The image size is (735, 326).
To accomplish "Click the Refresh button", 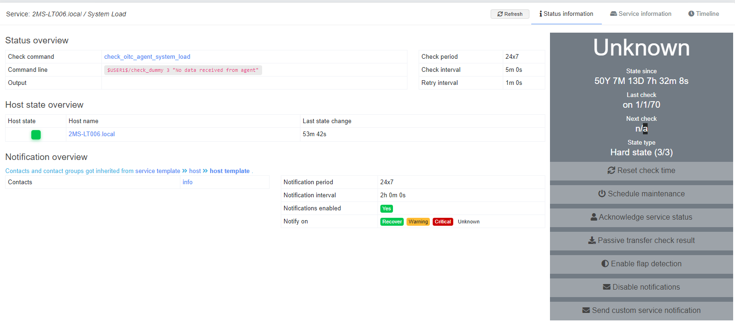I will (510, 14).
